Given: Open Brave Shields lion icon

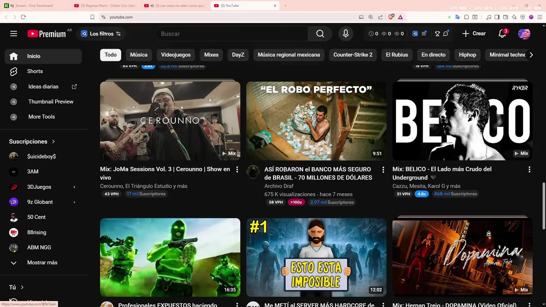Looking at the screenshot, I should click(x=391, y=17).
